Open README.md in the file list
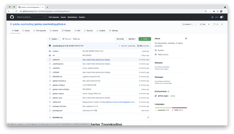234x134 pixels. pos(57,77)
